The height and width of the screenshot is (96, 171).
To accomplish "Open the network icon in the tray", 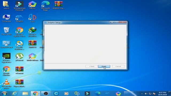I will 150,94.
